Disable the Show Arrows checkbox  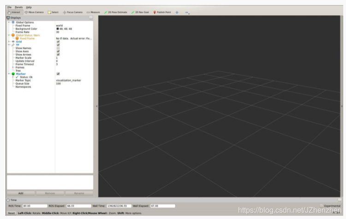(x=58, y=54)
